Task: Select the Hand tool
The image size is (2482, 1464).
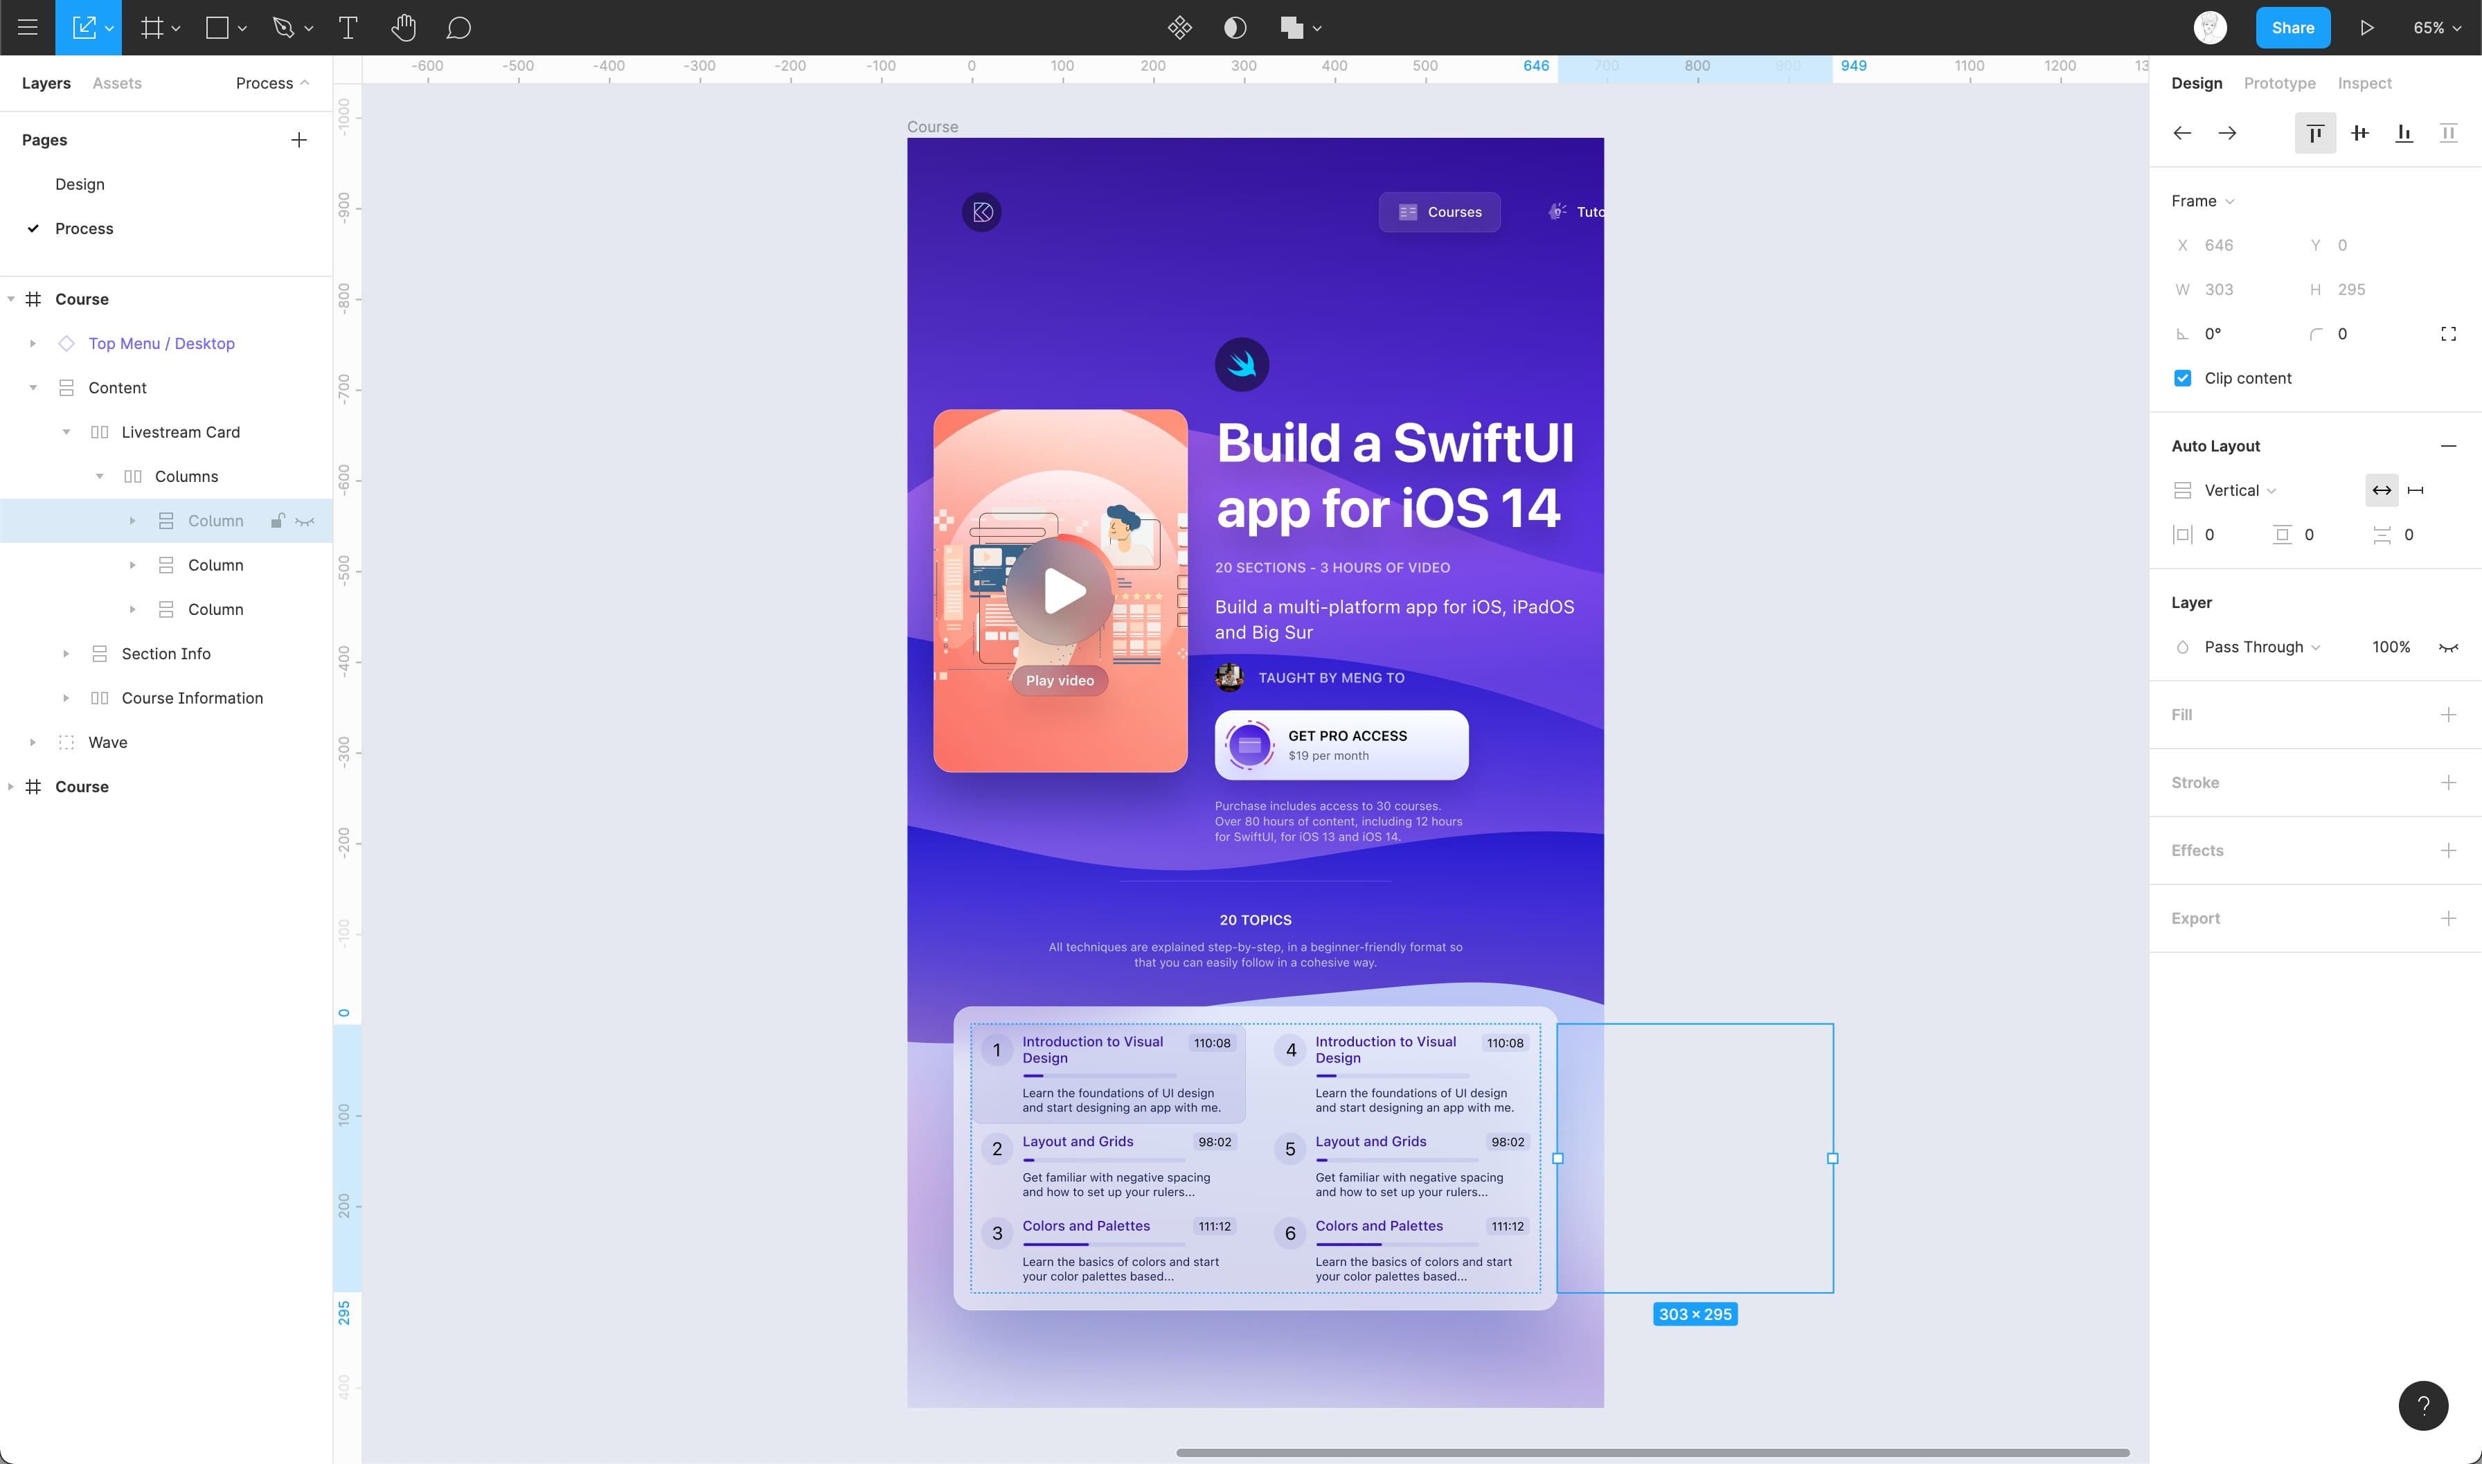Action: point(402,28)
